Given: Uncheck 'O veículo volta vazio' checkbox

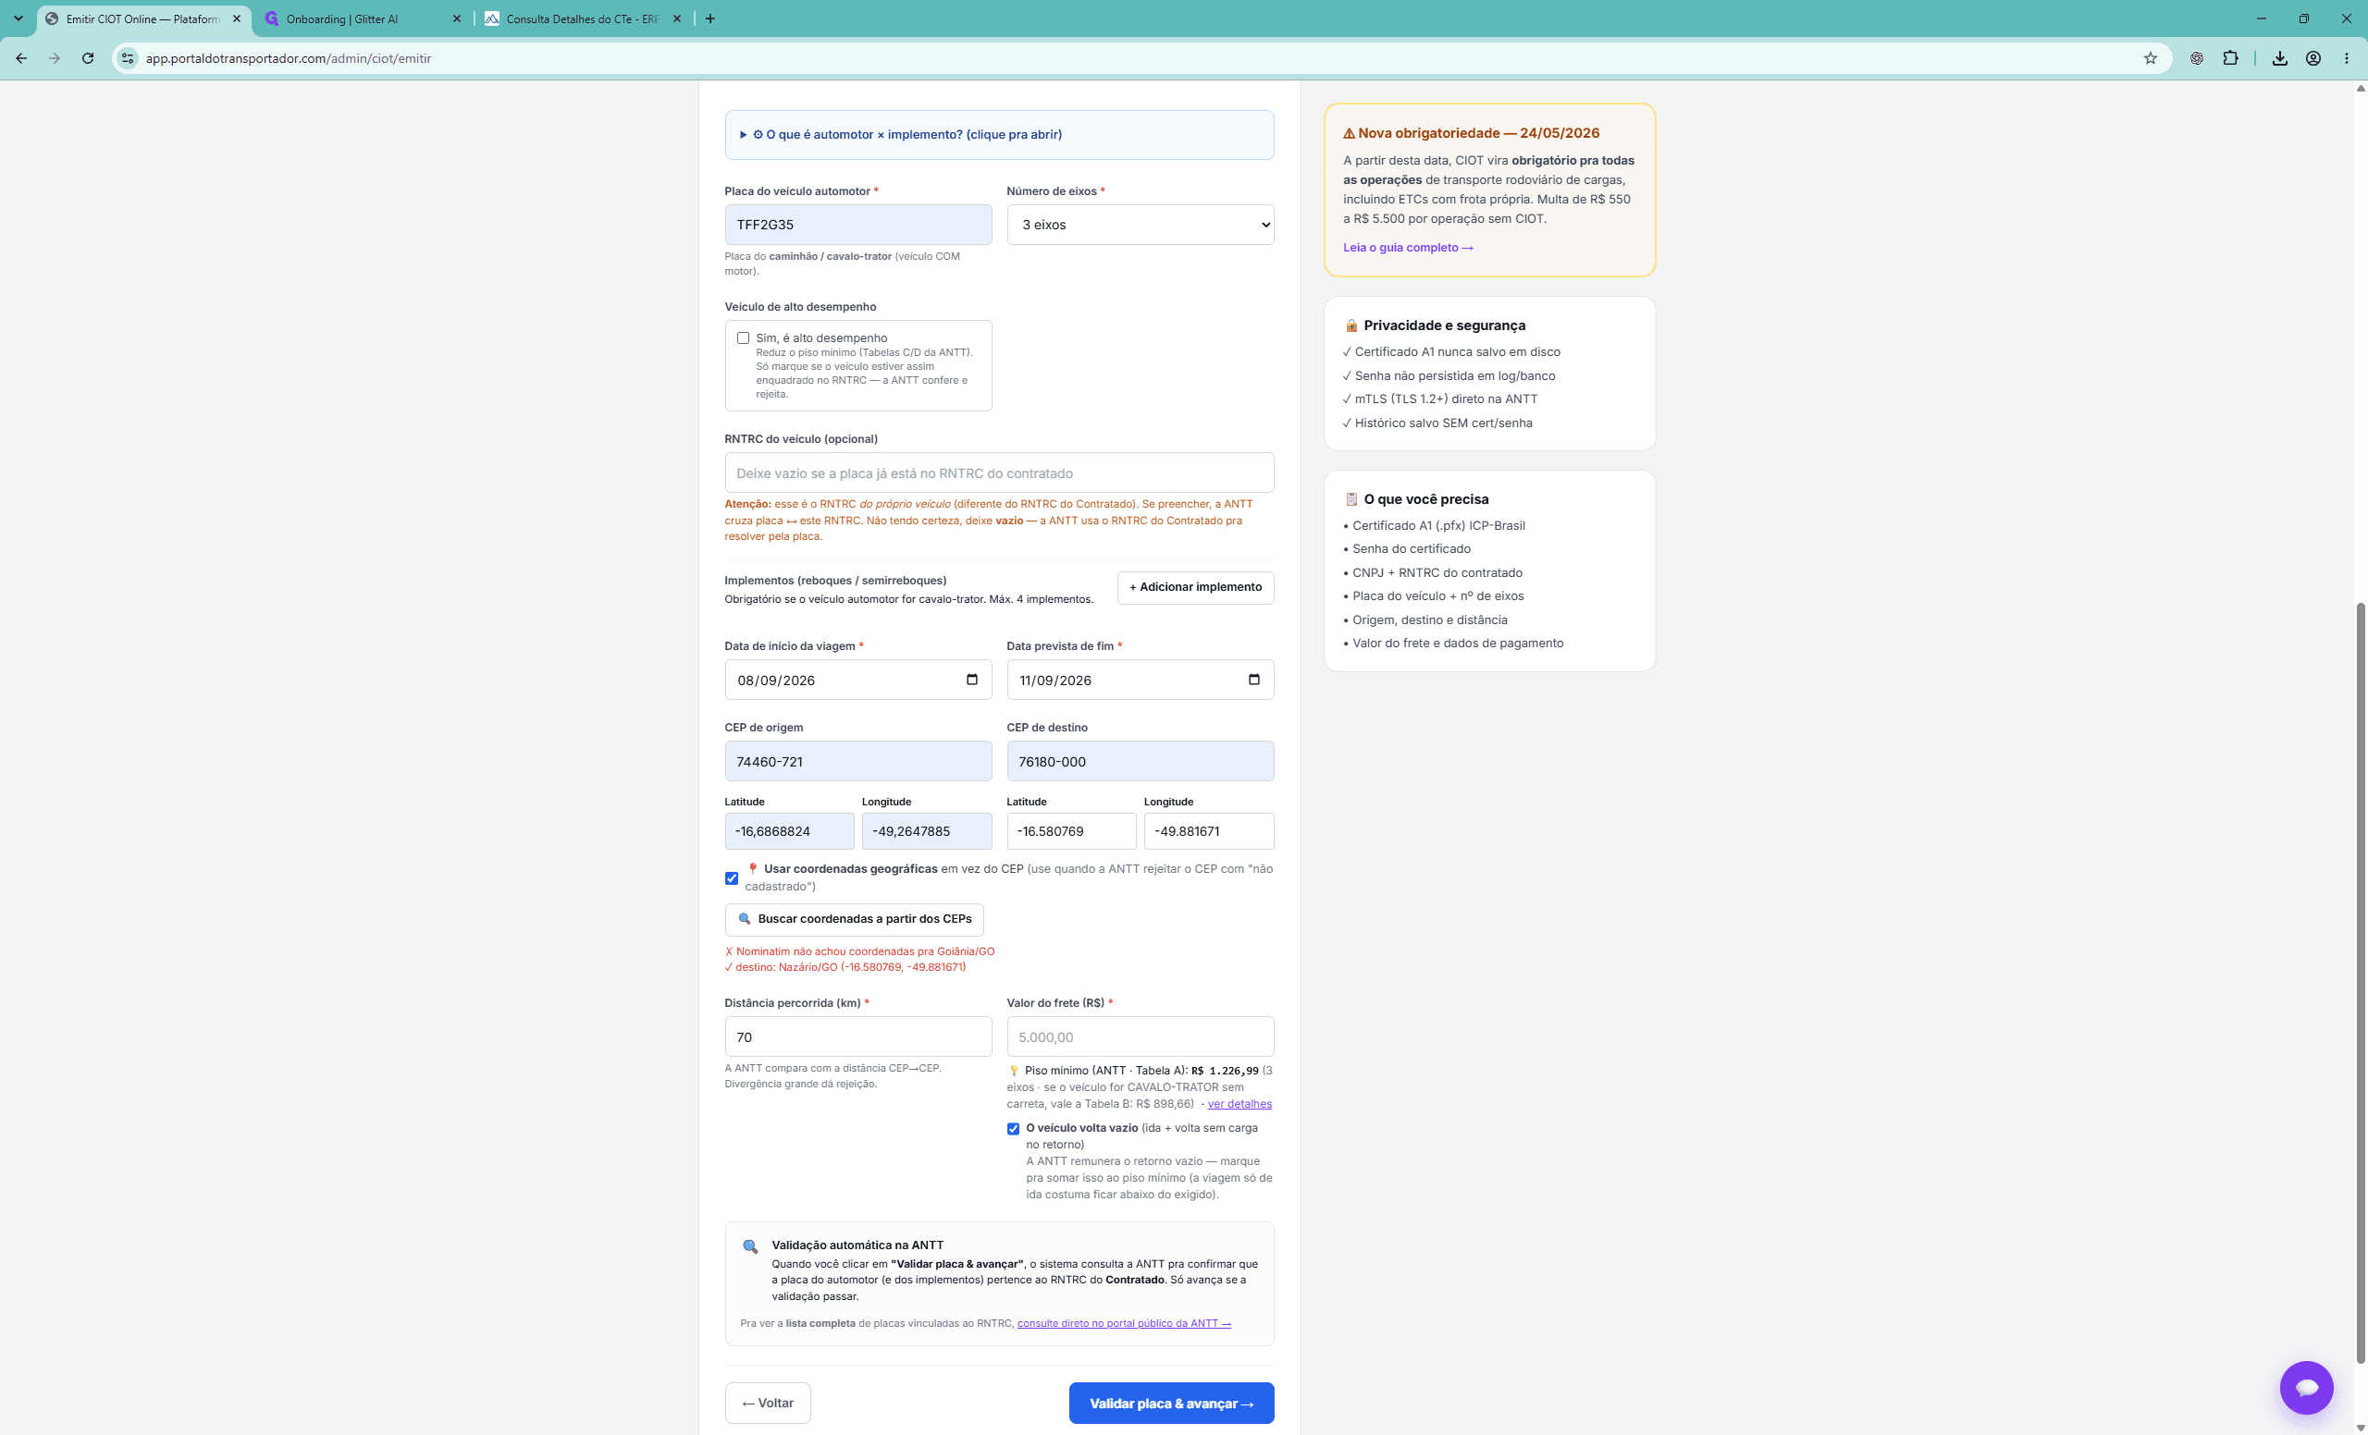Looking at the screenshot, I should click(x=1013, y=1129).
